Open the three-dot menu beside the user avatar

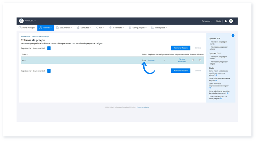[x=234, y=21]
